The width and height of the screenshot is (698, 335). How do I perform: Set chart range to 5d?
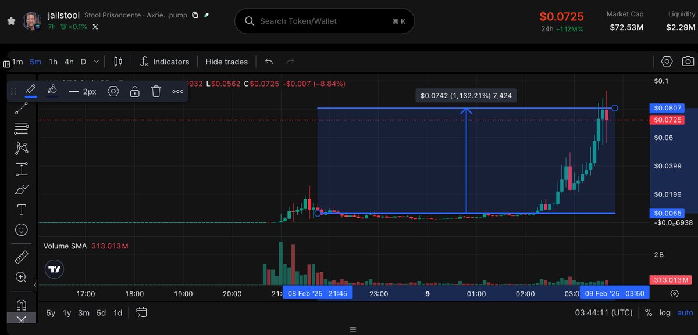(x=101, y=313)
